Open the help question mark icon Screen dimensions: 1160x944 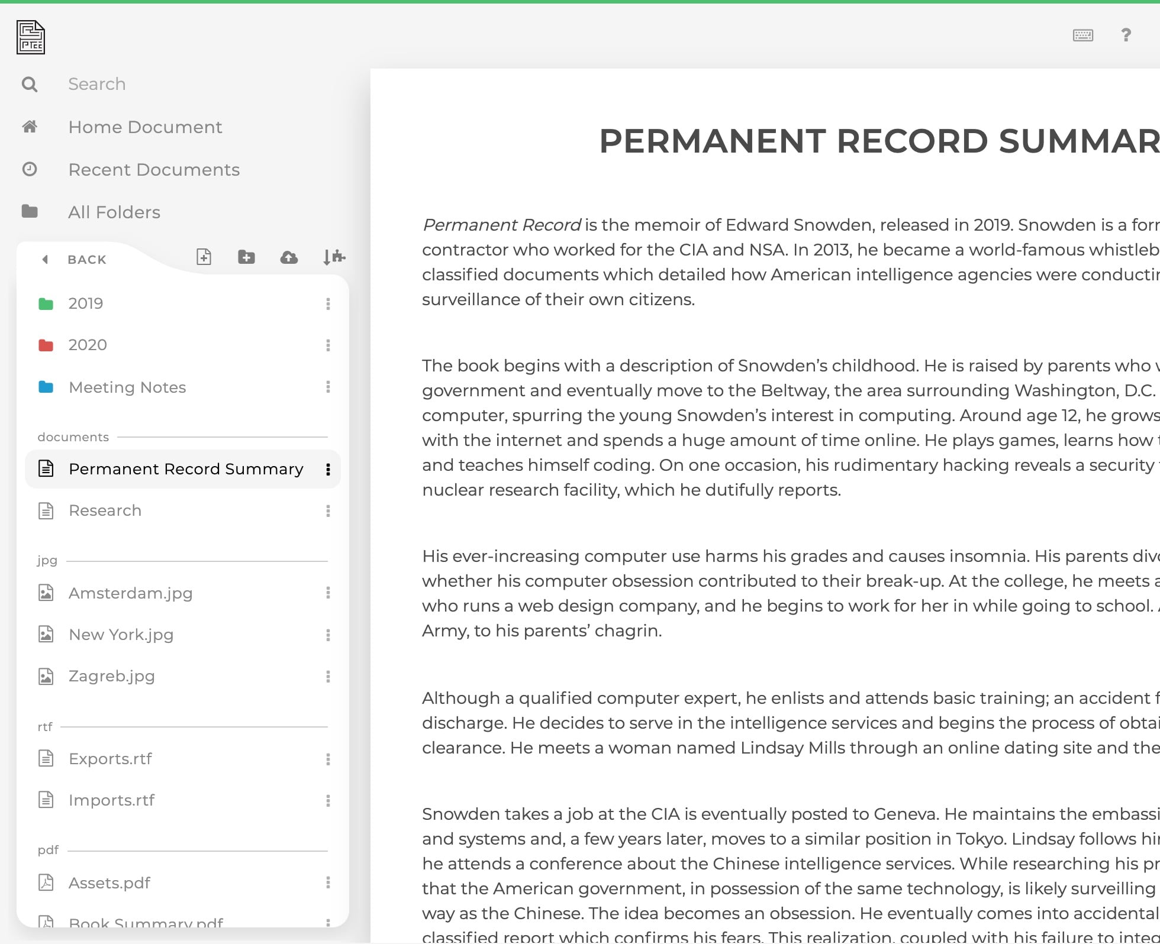click(x=1126, y=35)
